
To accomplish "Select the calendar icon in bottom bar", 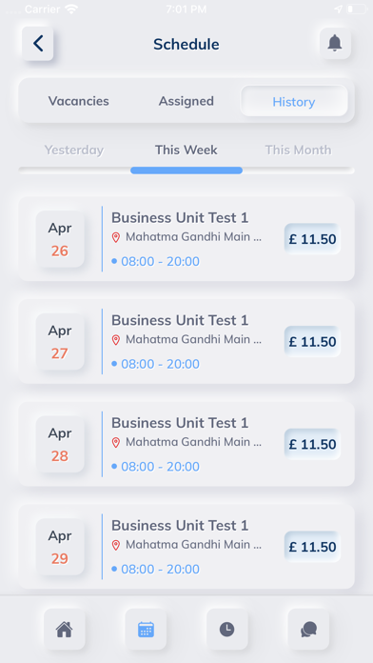I will tap(146, 629).
